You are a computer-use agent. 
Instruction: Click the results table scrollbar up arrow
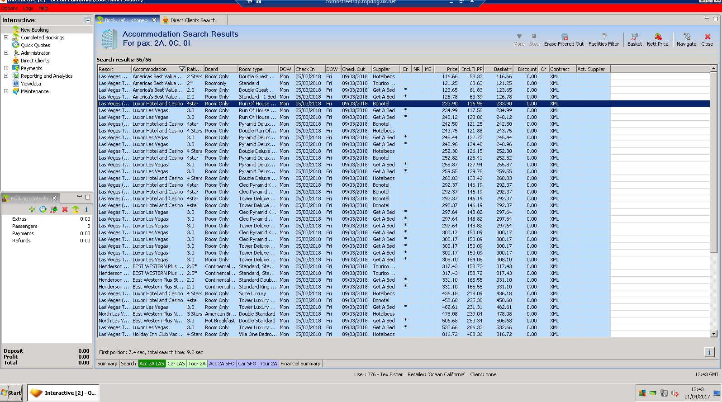(x=714, y=69)
